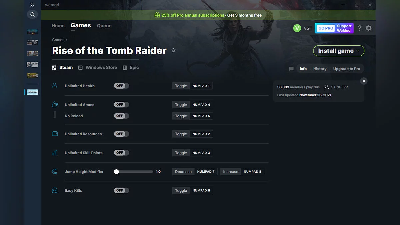Click the Unlimited Ammo hand icon
The width and height of the screenshot is (400, 225).
pos(55,104)
